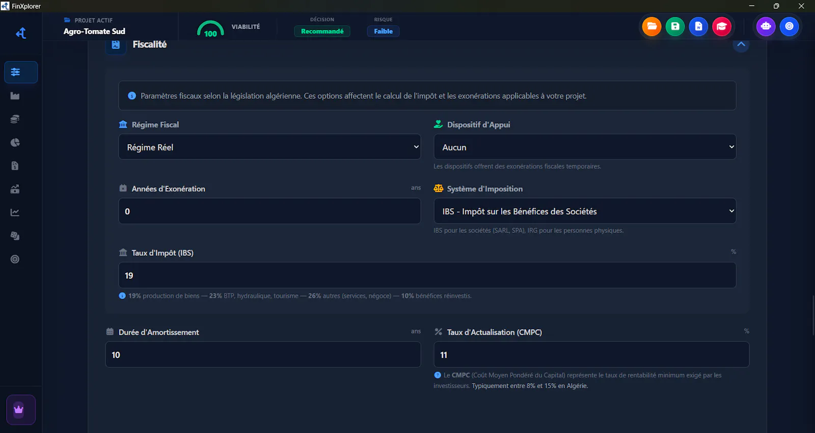815x433 pixels.
Task: Open the factory icon in sidebar
Action: pyautogui.click(x=15, y=96)
